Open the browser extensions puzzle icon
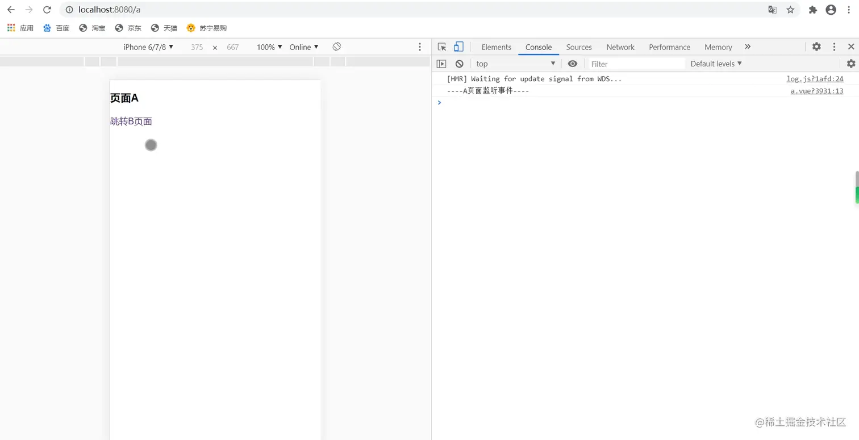 (813, 10)
